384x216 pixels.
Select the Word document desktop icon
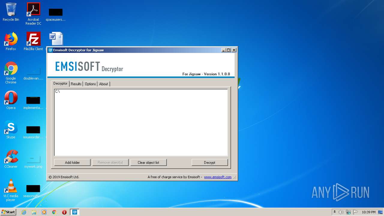tap(56, 39)
